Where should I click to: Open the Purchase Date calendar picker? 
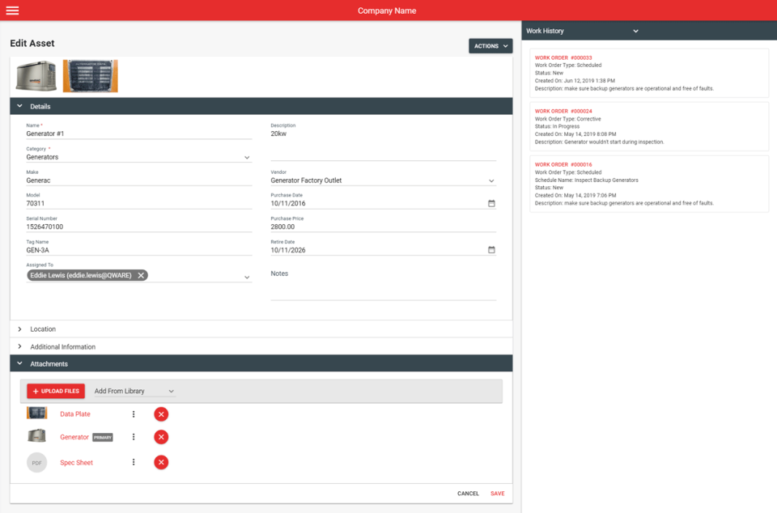(491, 204)
